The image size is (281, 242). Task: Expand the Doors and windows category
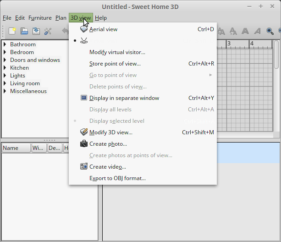pyautogui.click(x=5, y=60)
